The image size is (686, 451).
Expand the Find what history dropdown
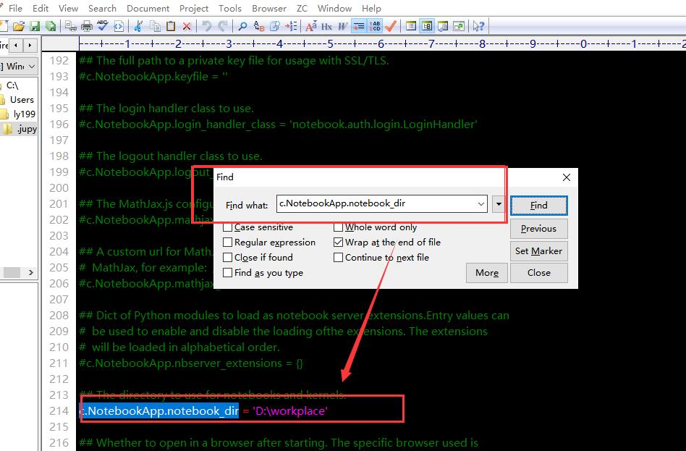(481, 205)
